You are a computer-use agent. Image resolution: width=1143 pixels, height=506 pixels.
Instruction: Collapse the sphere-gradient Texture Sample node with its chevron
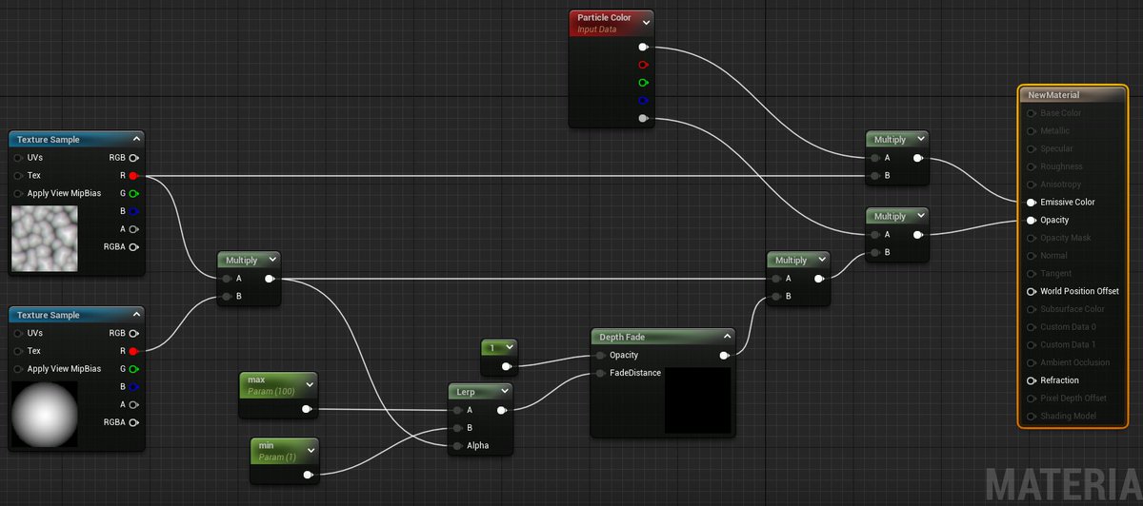136,315
